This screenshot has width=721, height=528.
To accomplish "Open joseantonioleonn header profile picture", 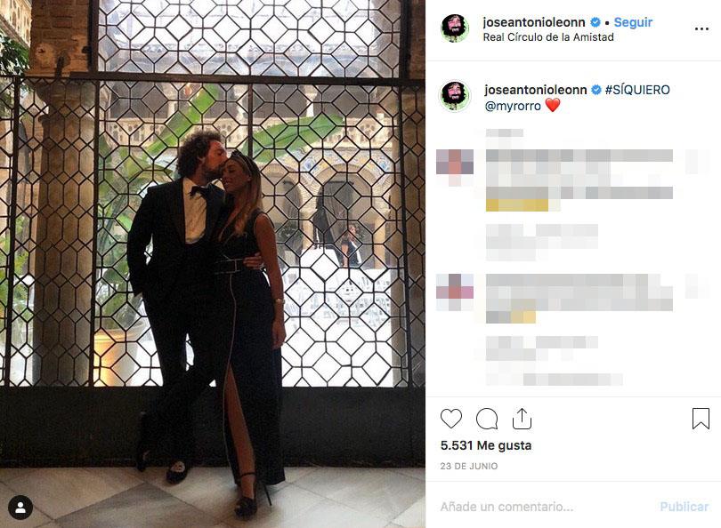I will (x=455, y=28).
